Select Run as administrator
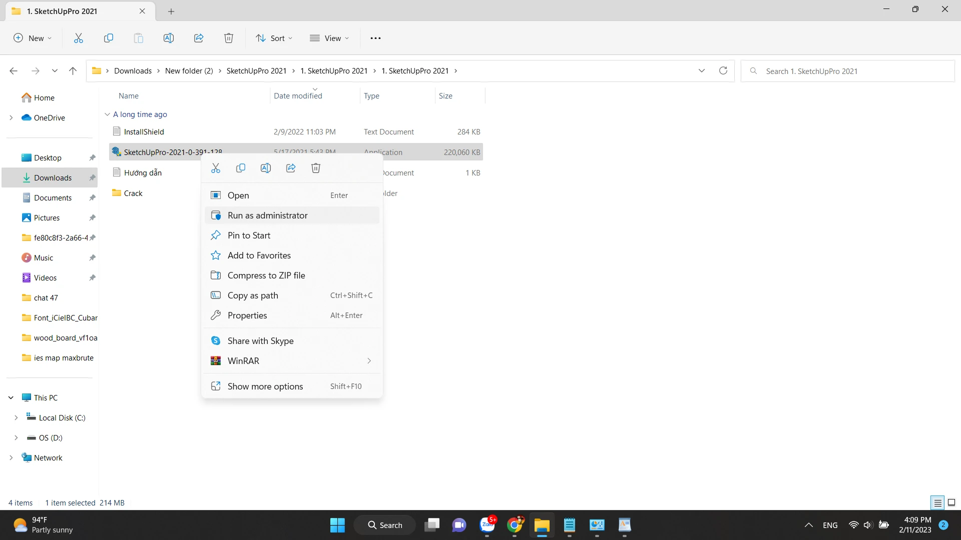The image size is (961, 540). (292, 215)
